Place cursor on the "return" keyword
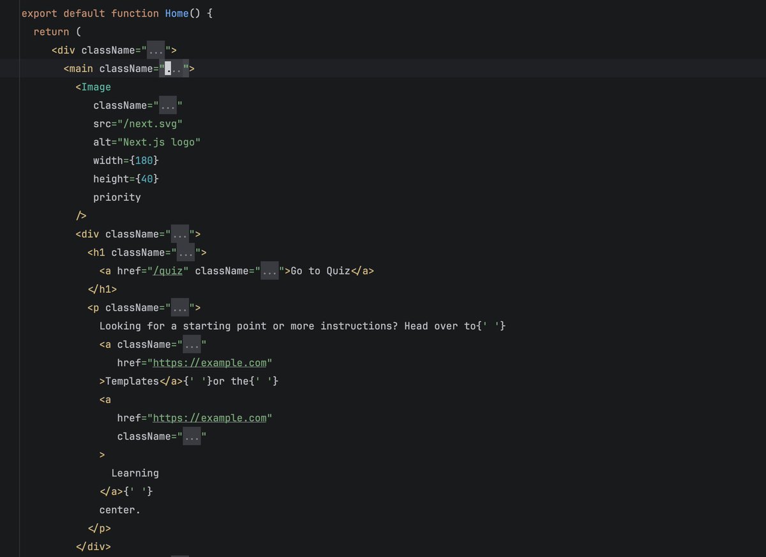The width and height of the screenshot is (766, 557). [x=51, y=32]
